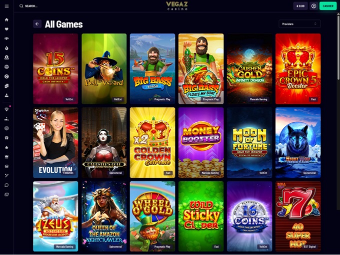This screenshot has height=255, width=340.
Task: Open the gift bonuses icon
Action: 6,138
